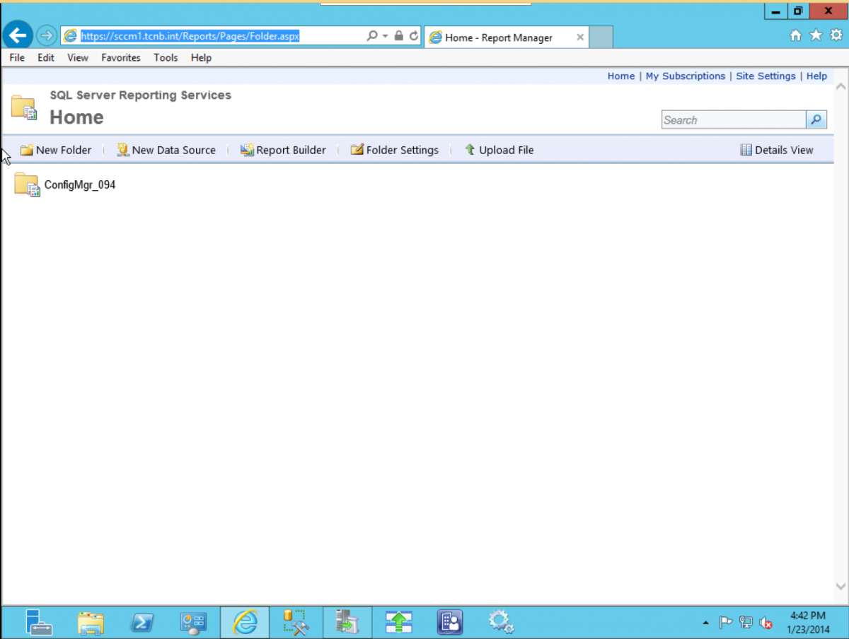The image size is (849, 639).
Task: Close the Home - Report Manager tab
Action: (580, 37)
